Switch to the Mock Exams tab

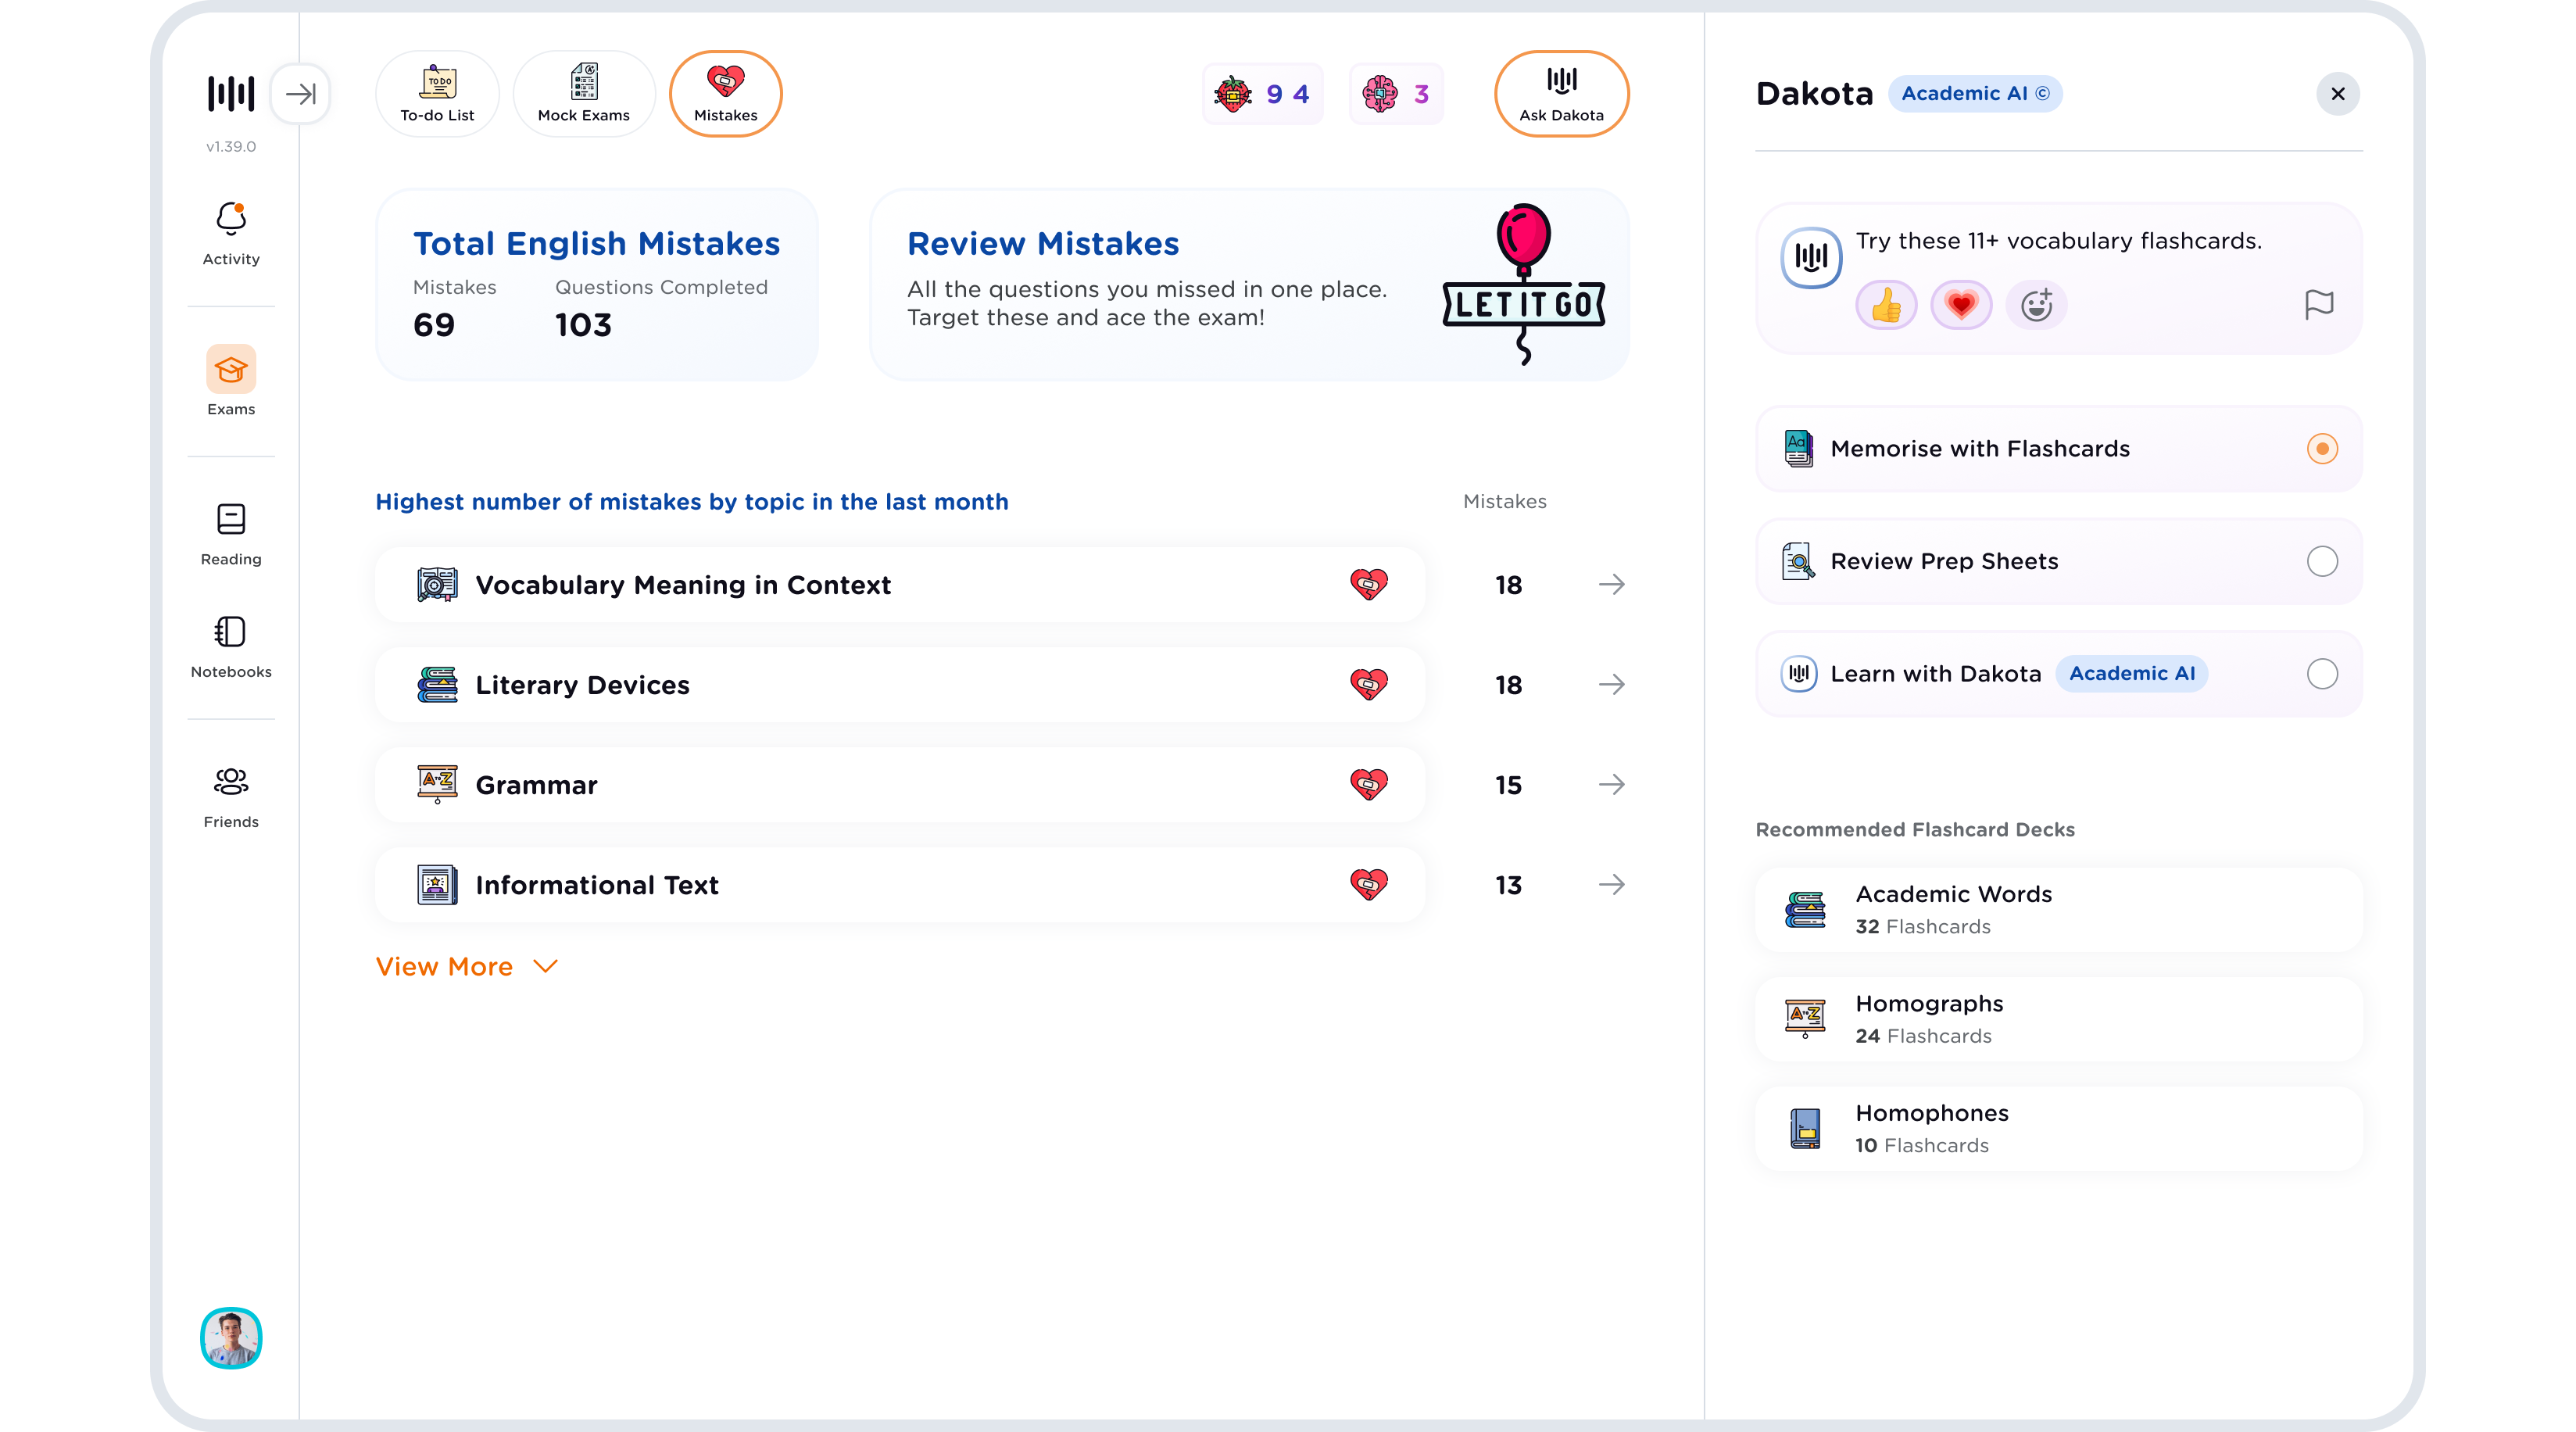click(x=584, y=94)
